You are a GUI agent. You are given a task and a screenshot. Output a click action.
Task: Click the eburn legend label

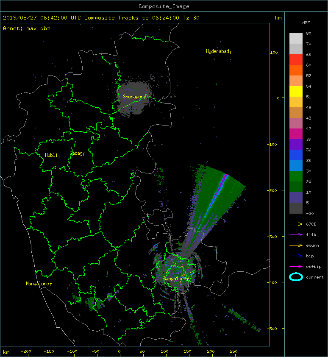[x=312, y=245]
